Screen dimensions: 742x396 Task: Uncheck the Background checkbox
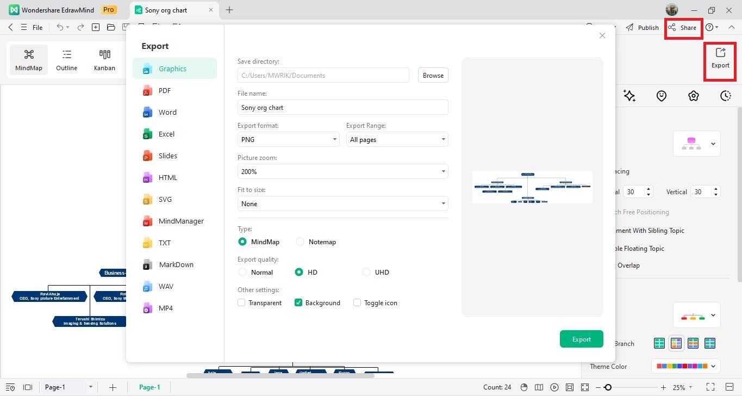pos(298,302)
